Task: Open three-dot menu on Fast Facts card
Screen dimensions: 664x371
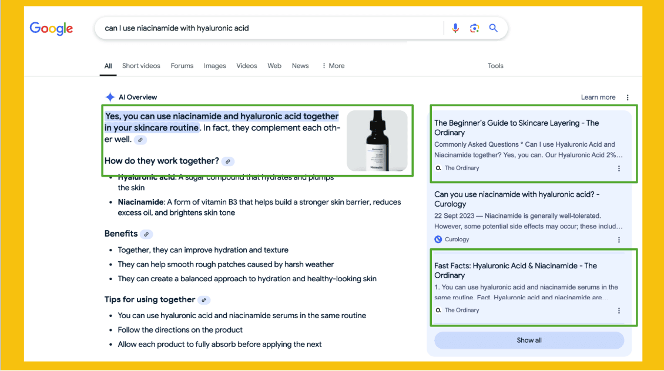Action: click(619, 311)
